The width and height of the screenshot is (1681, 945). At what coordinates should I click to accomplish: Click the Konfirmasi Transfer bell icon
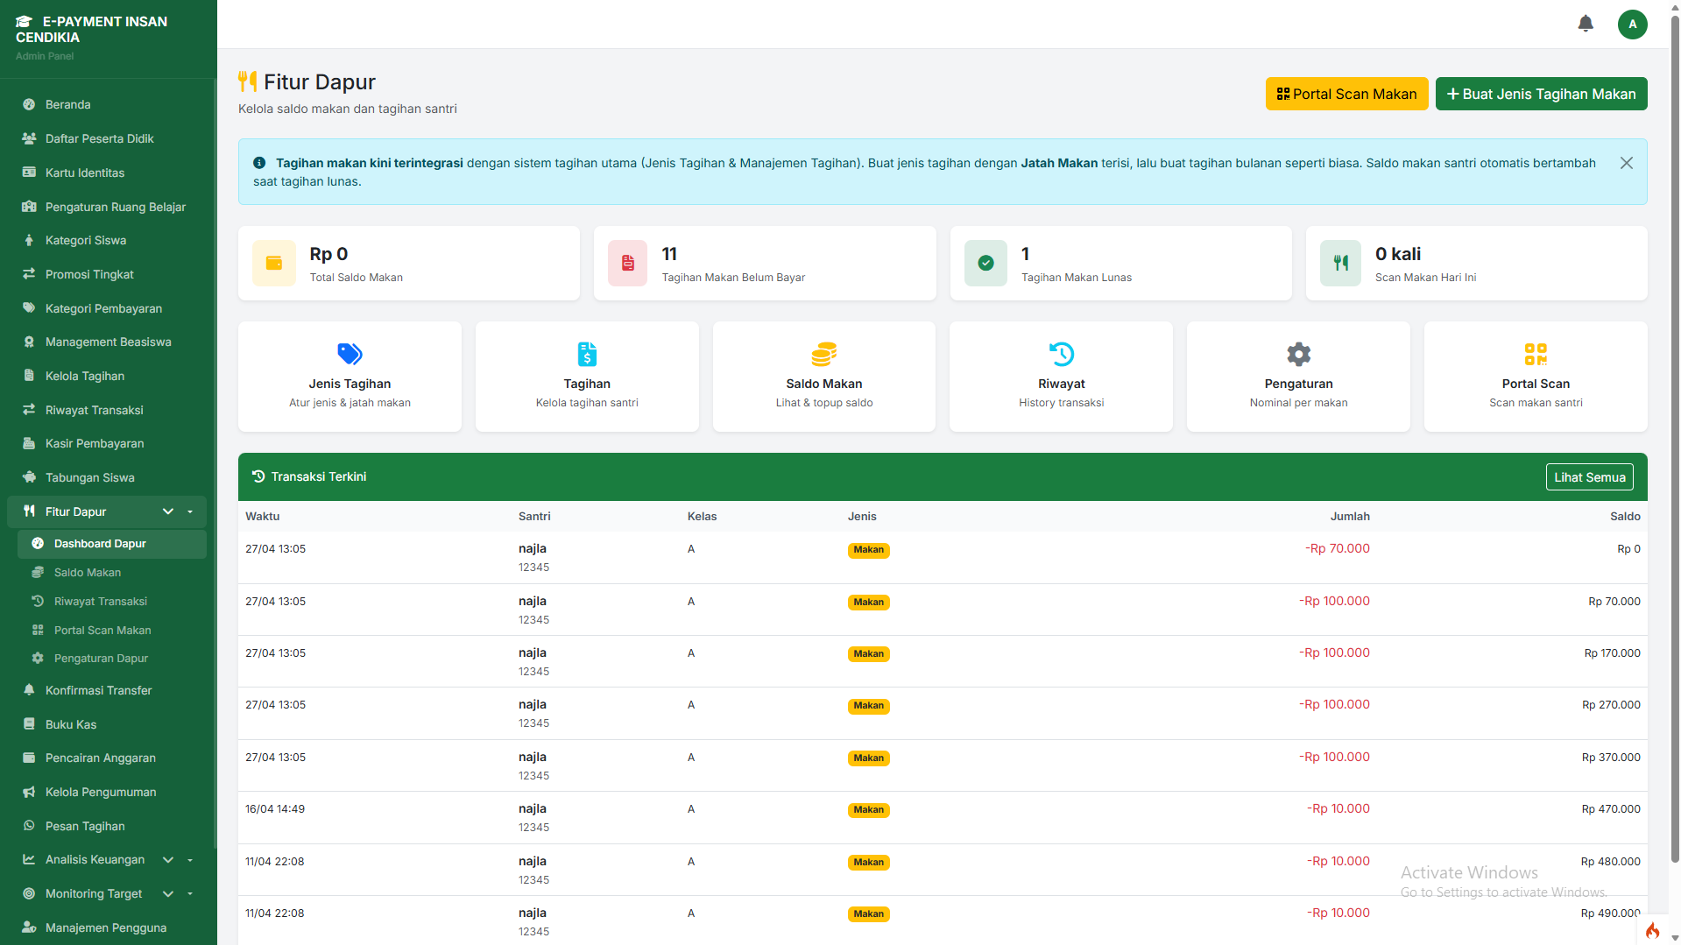point(29,690)
